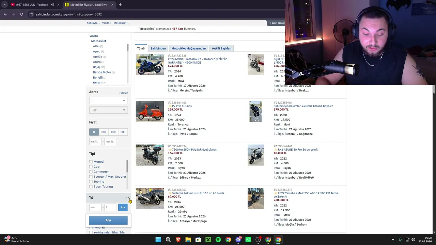Image resolution: width=436 pixels, height=245 pixels.
Task: Check the Touring type checkbox
Action: (91, 182)
